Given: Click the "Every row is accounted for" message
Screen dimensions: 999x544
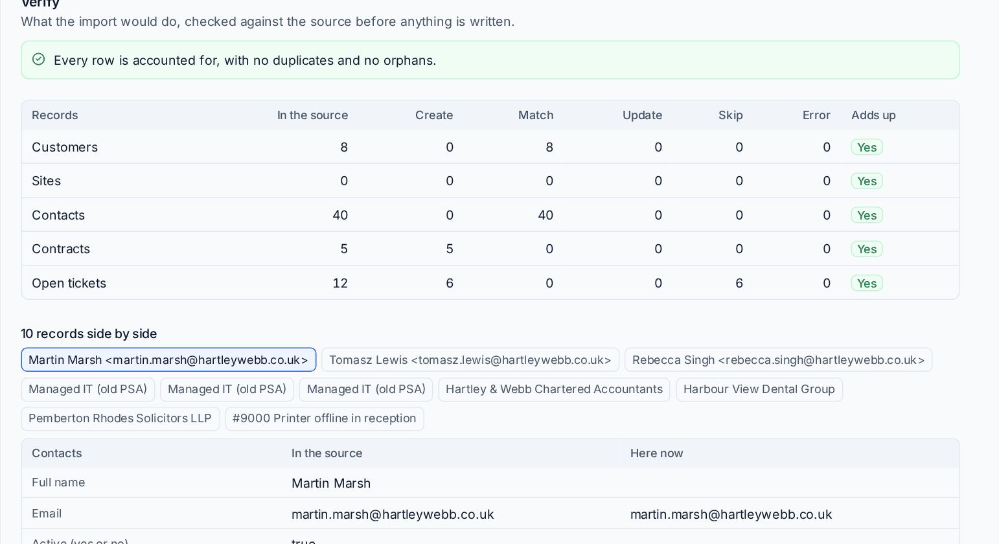Looking at the screenshot, I should click(245, 60).
